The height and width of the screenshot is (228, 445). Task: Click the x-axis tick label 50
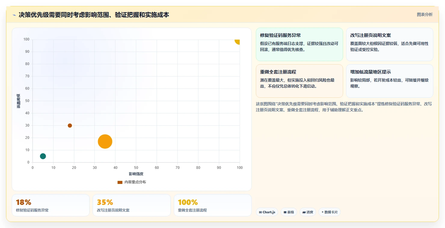(x=136, y=168)
